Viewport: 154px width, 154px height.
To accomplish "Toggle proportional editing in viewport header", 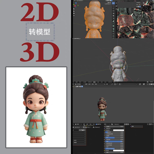I will 120,84.
